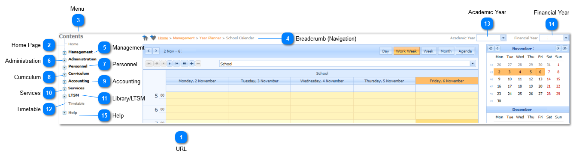
Task: Expand the Services tree node
Action: click(x=64, y=89)
